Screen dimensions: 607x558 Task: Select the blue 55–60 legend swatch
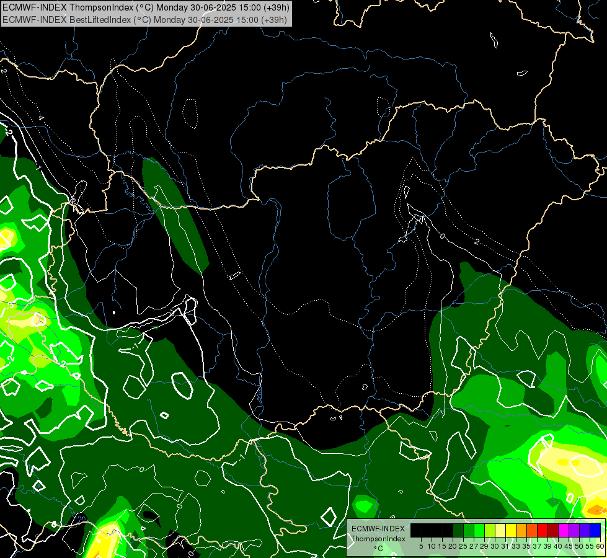[x=595, y=530]
